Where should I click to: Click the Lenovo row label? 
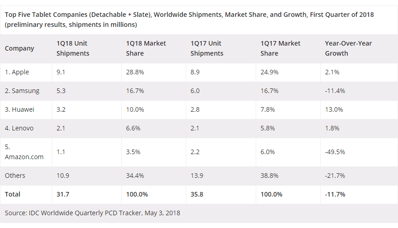[19, 128]
